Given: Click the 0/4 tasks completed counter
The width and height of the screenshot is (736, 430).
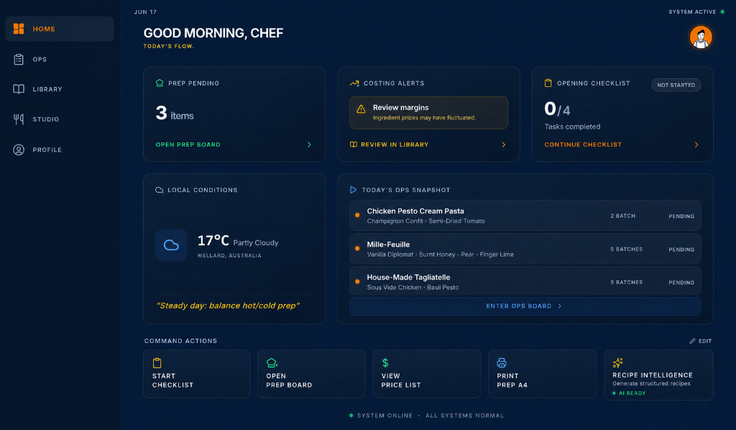Looking at the screenshot, I should click(557, 109).
